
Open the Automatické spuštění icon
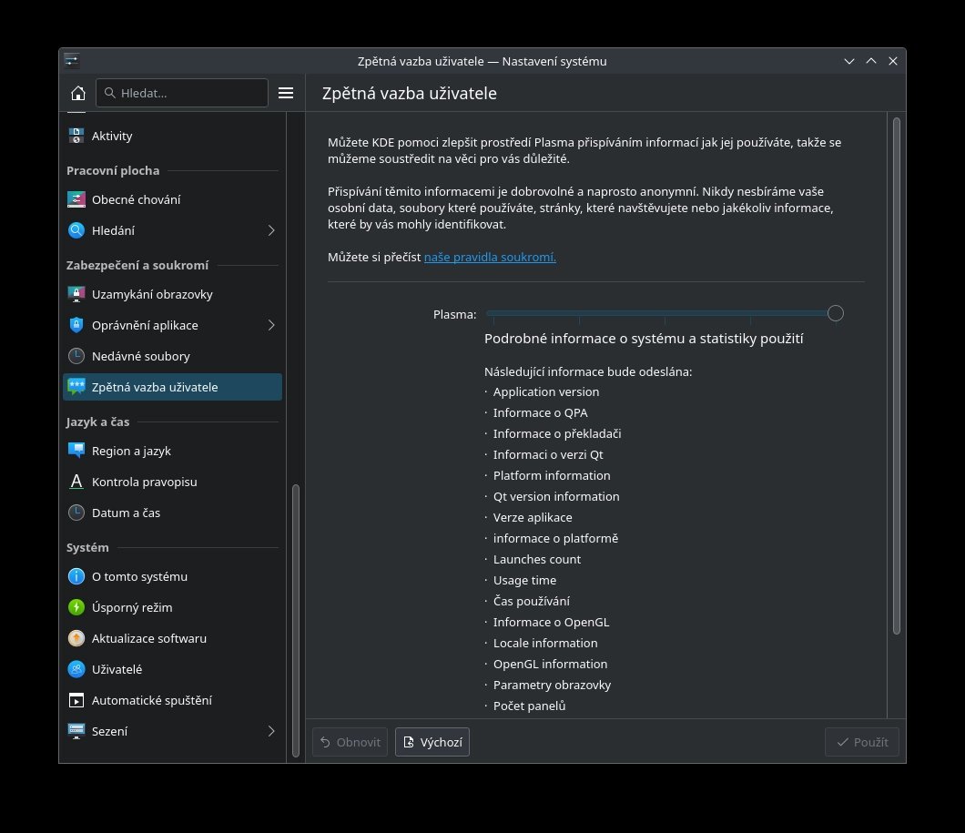pos(76,700)
